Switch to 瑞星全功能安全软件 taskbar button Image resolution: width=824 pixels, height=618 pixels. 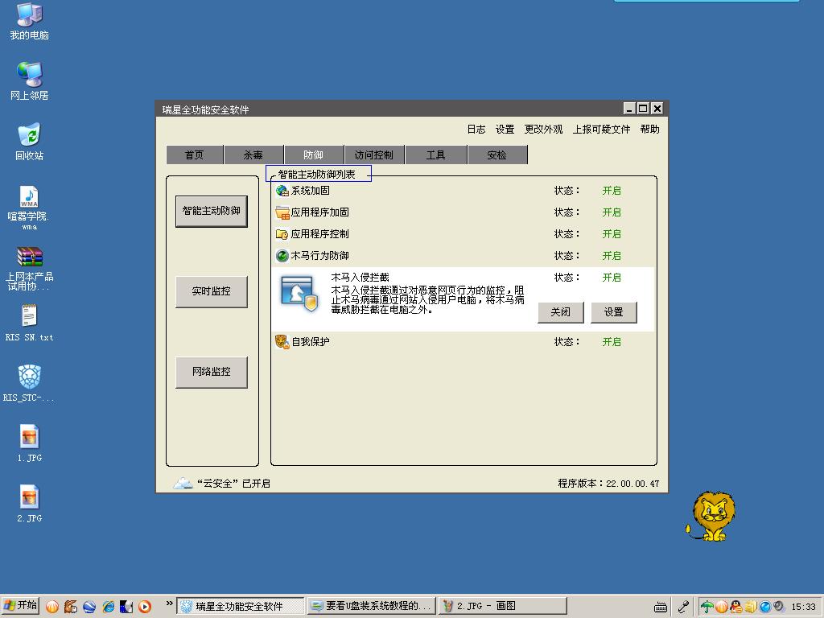point(240,607)
